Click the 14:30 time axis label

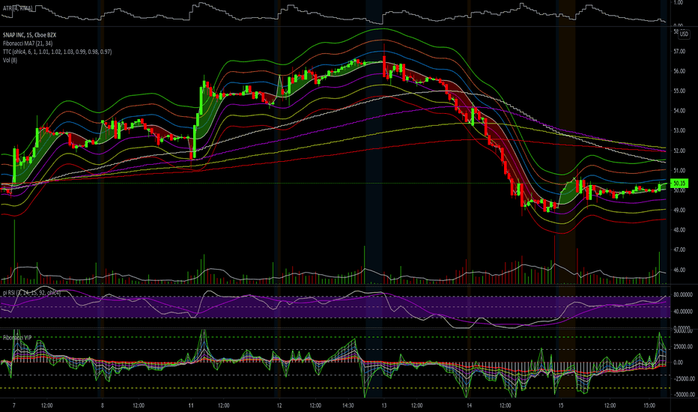pyautogui.click(x=348, y=406)
